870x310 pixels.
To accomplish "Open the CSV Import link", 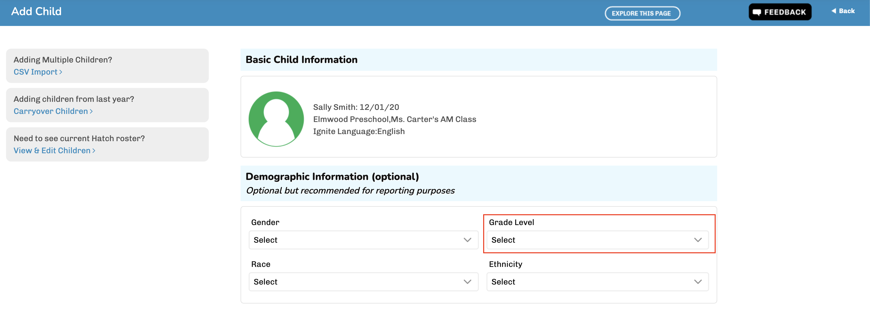I will [36, 72].
